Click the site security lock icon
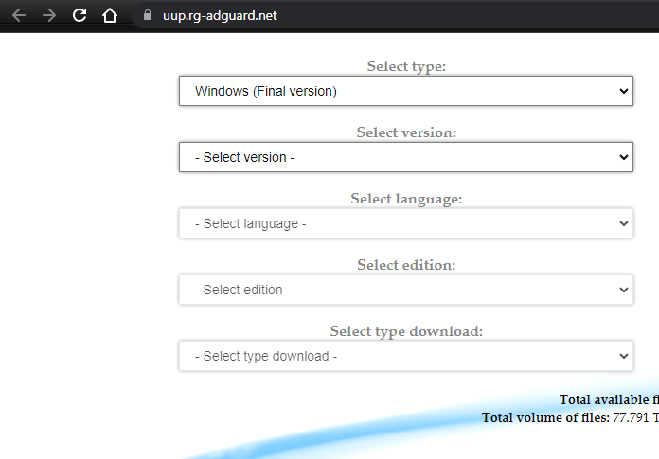The width and height of the screenshot is (659, 459). pos(147,16)
